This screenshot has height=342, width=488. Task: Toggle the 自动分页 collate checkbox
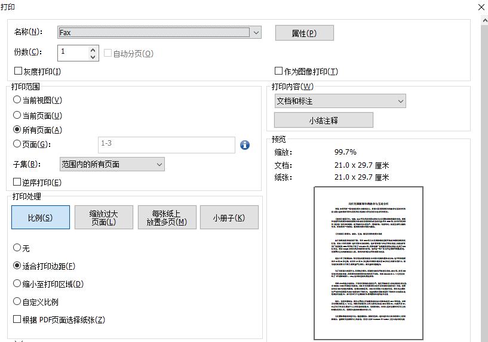point(108,53)
